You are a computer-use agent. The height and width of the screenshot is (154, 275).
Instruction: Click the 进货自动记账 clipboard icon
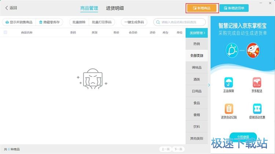(229, 109)
